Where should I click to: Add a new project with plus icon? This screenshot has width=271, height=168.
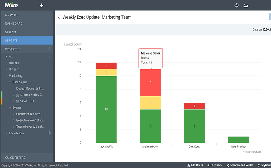pos(21,49)
